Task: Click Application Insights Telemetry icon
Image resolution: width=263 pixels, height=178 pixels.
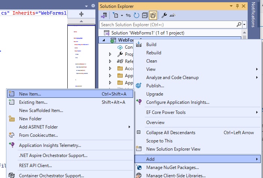Action: click(12, 145)
